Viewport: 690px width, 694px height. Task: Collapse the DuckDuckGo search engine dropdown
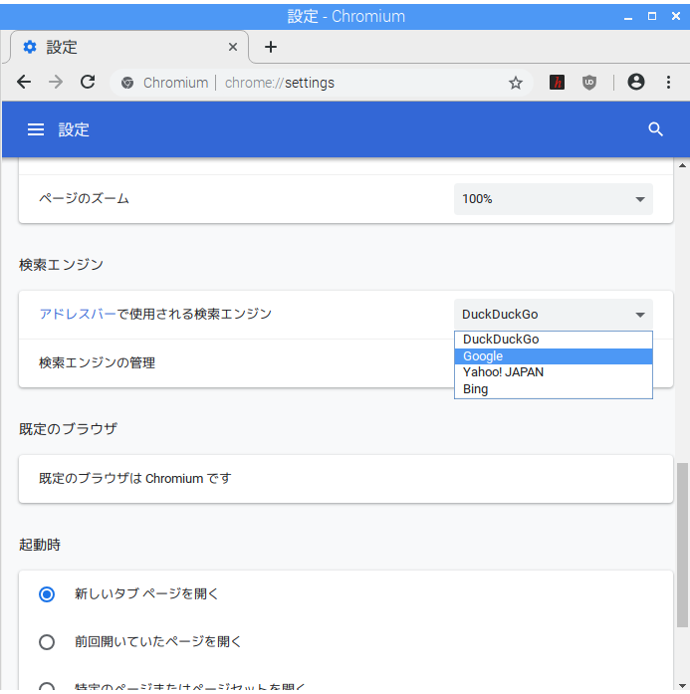[554, 315]
